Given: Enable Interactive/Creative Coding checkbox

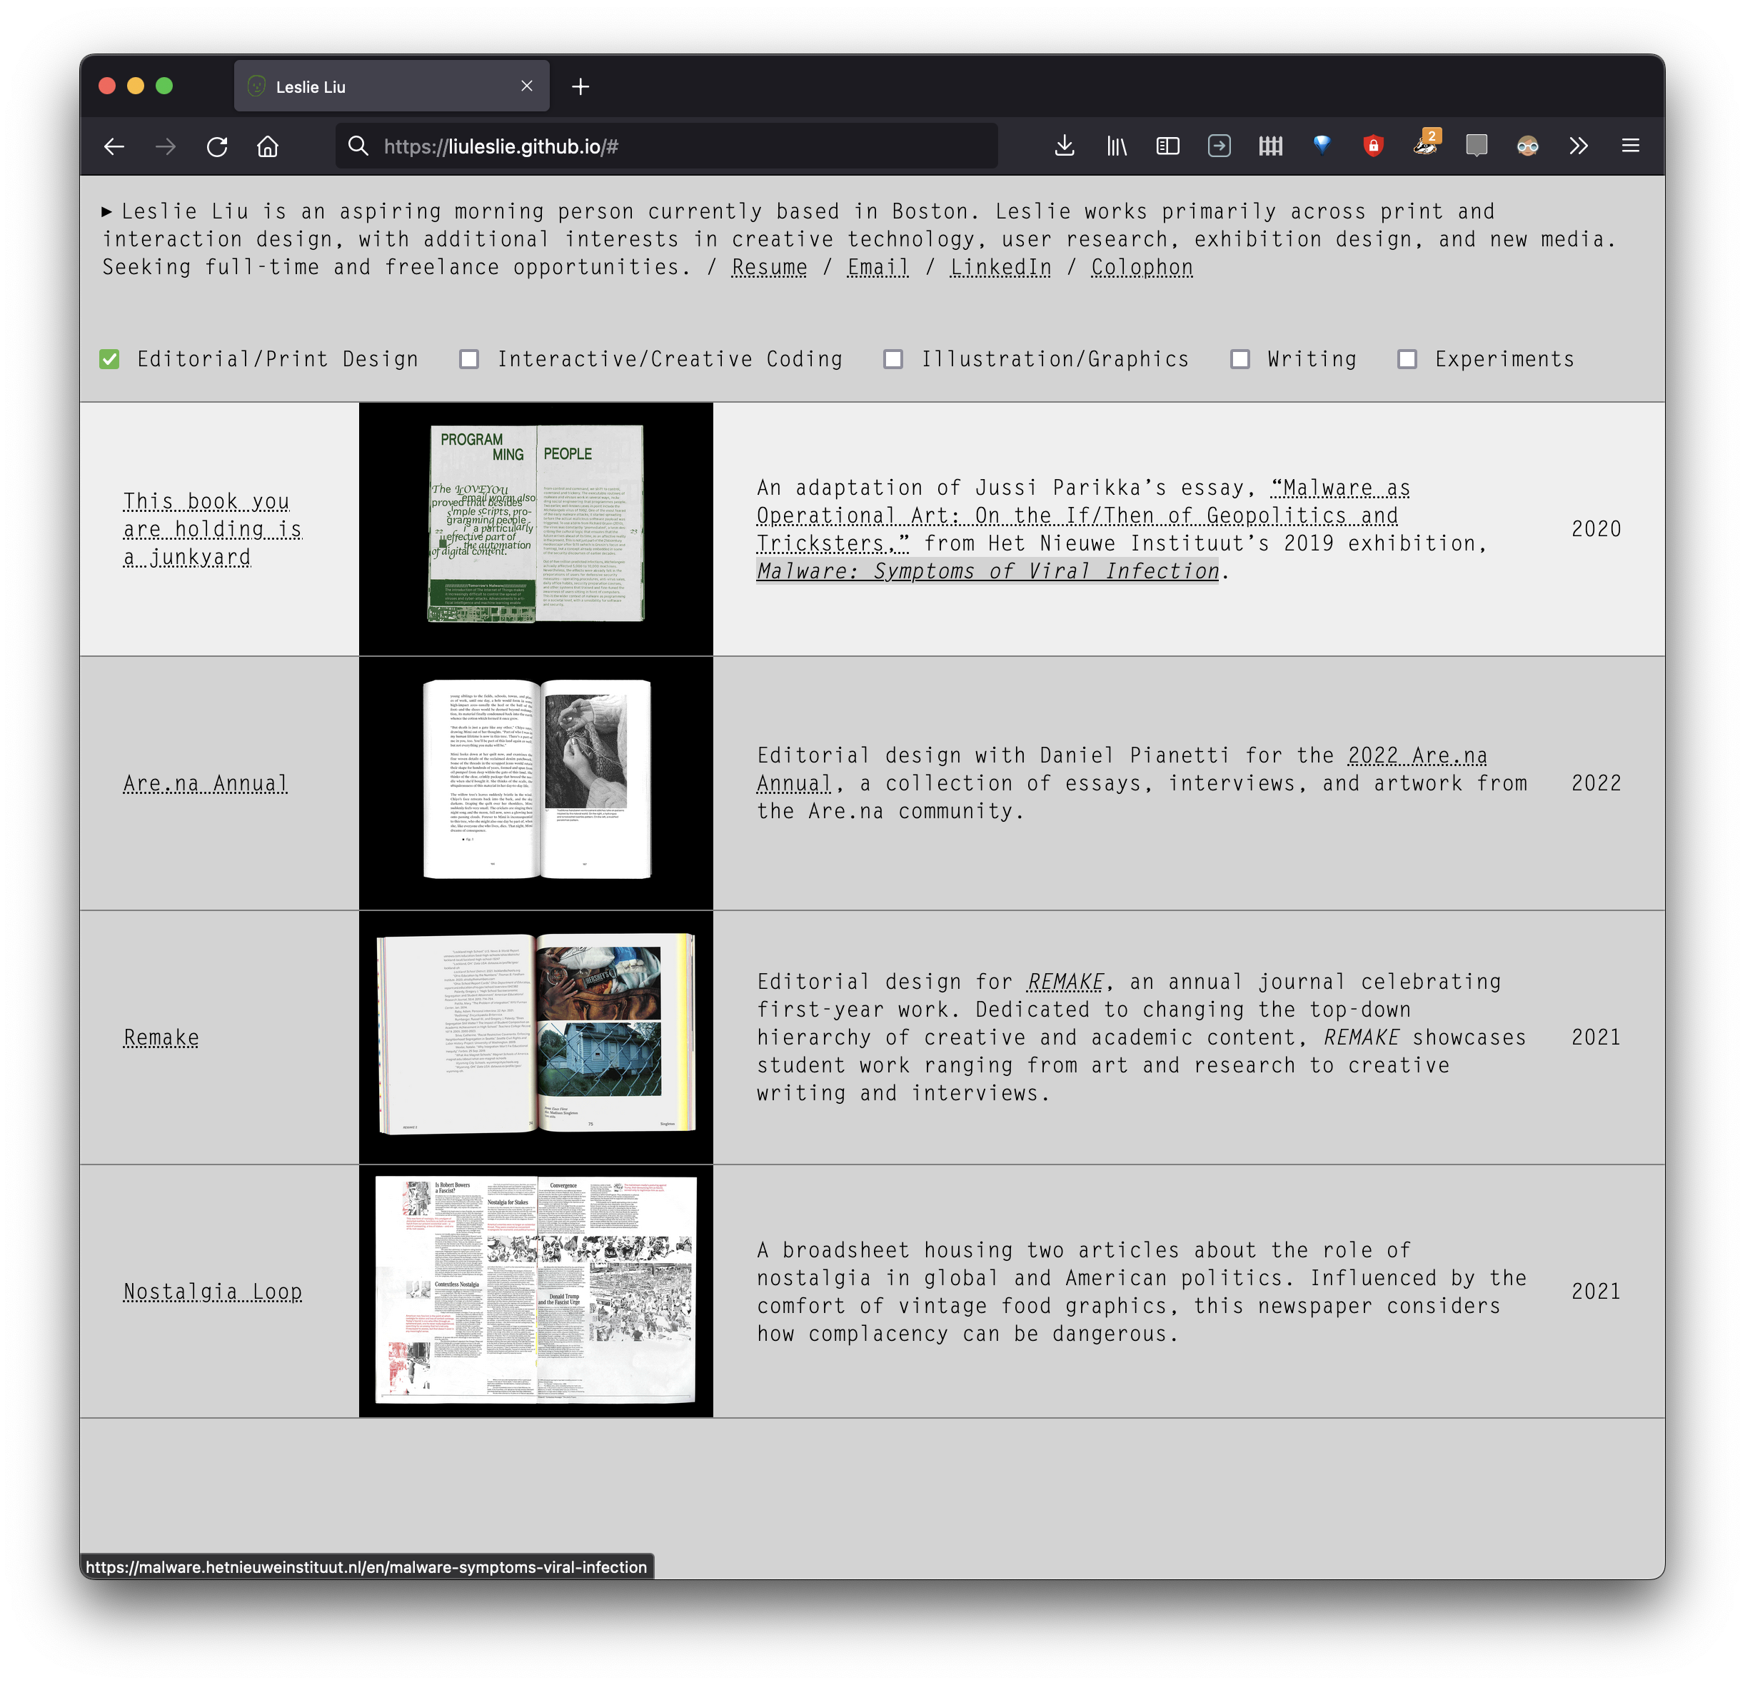Looking at the screenshot, I should (469, 360).
